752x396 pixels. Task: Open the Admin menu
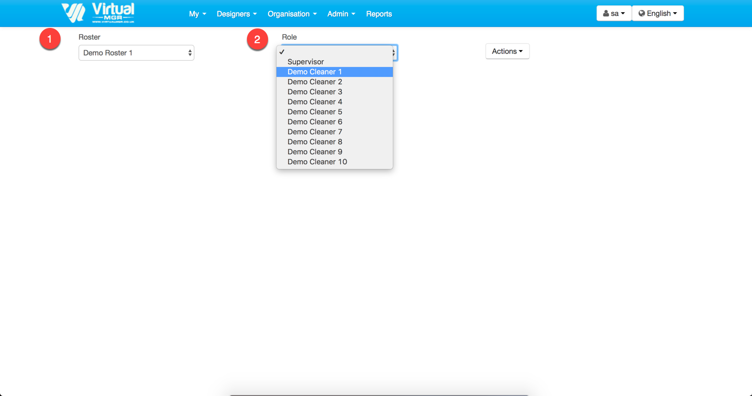[x=341, y=14]
